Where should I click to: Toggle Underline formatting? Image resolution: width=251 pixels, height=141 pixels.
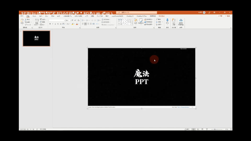(x=55, y=24)
